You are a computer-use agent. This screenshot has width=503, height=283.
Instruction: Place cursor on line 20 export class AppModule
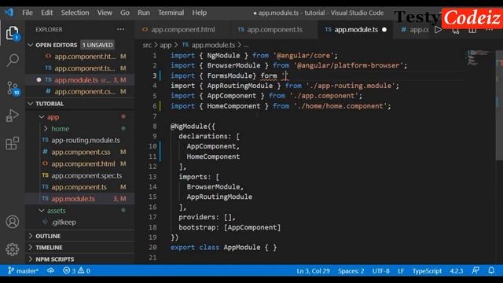pos(223,248)
